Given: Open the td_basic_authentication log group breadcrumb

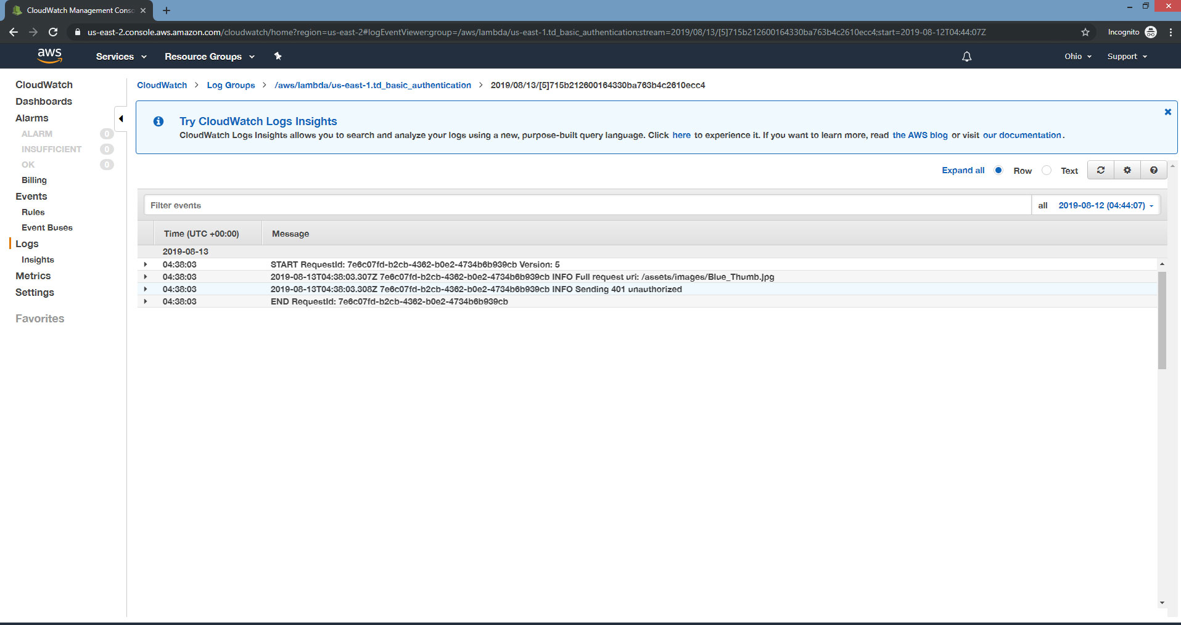Looking at the screenshot, I should [372, 85].
